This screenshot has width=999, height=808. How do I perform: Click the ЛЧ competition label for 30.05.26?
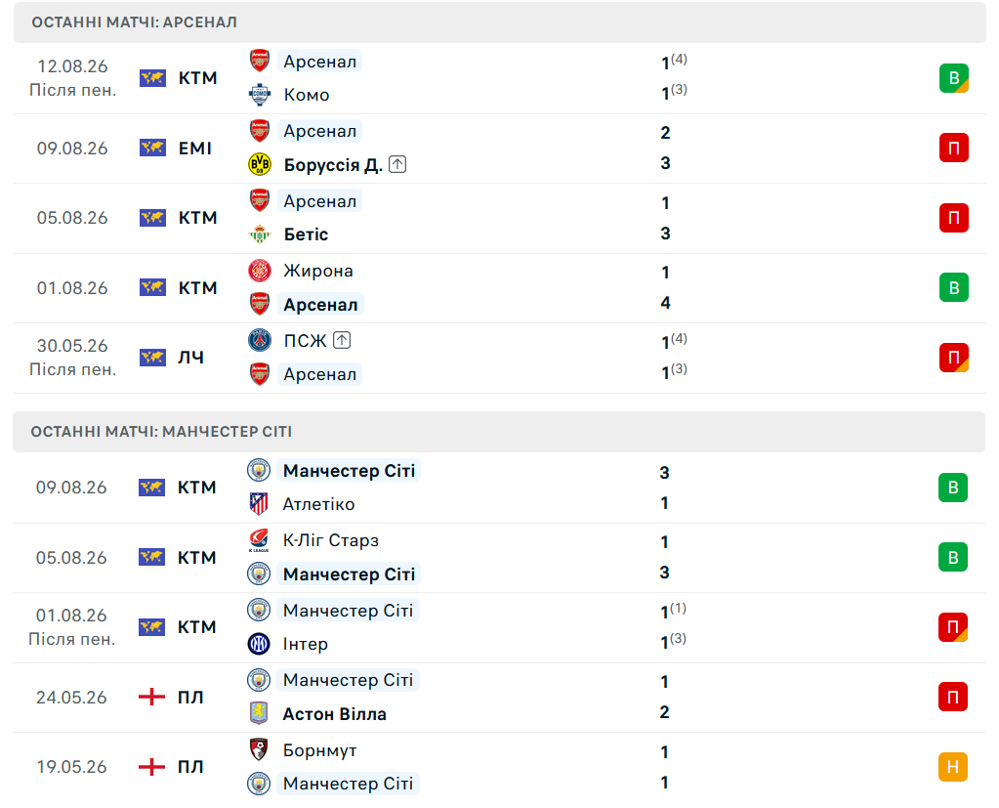(190, 358)
